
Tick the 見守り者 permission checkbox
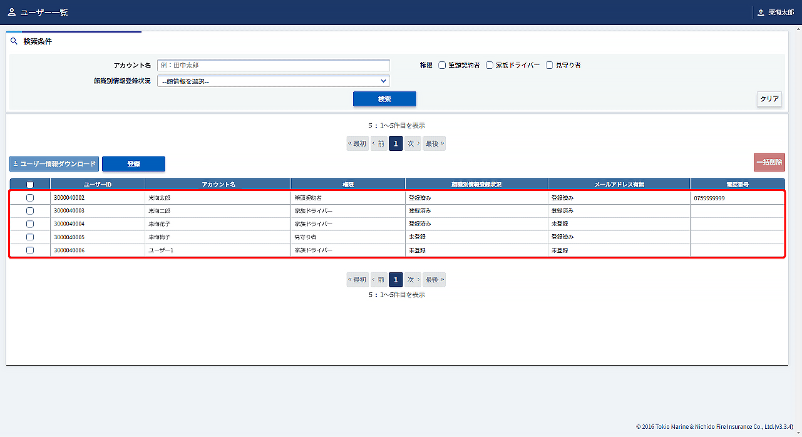tap(550, 65)
